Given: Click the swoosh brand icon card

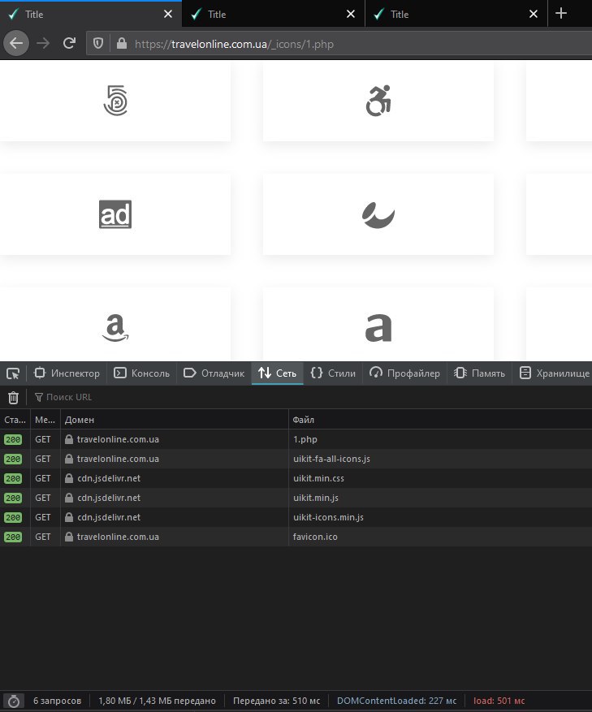Looking at the screenshot, I should (378, 214).
